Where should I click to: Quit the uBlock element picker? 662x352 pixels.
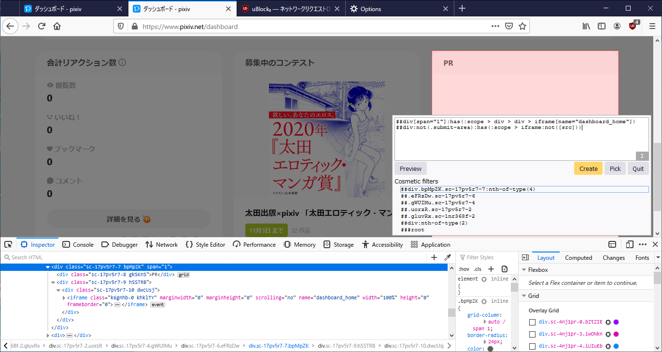pyautogui.click(x=638, y=169)
